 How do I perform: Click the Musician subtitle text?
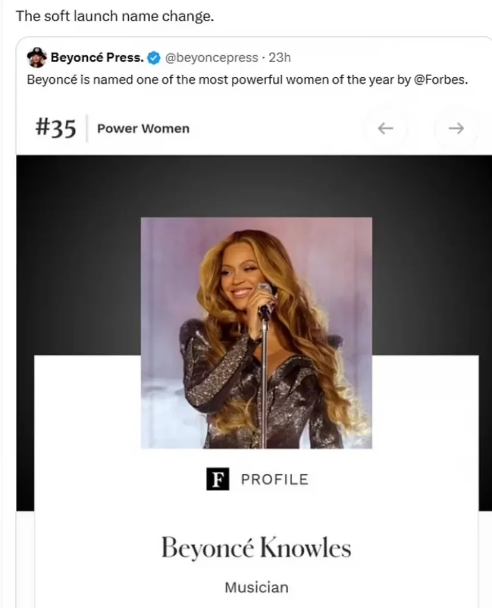click(256, 587)
